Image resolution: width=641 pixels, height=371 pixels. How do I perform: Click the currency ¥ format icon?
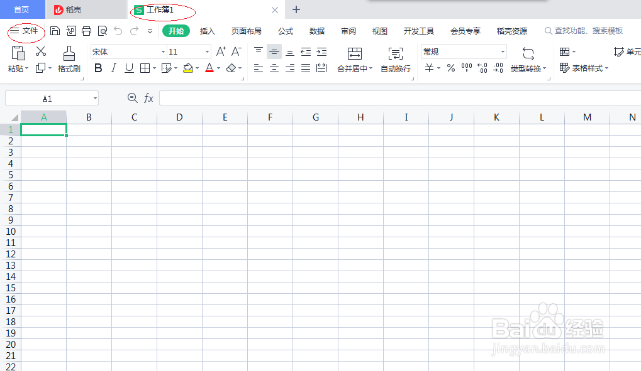coord(429,68)
